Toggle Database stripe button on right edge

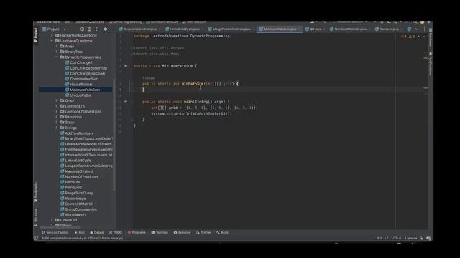[431, 37]
